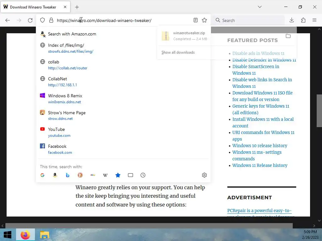Search this time with Amazon icon
Screen dimensions: 322x241
pyautogui.click(x=55, y=175)
